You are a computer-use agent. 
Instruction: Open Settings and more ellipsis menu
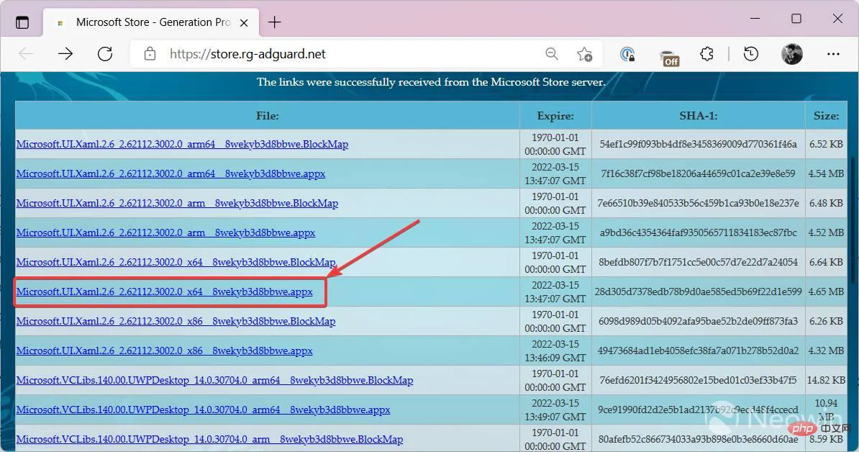833,54
